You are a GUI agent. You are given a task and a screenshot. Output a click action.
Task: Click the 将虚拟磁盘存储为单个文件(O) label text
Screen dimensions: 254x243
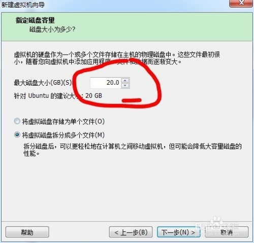[63, 121]
